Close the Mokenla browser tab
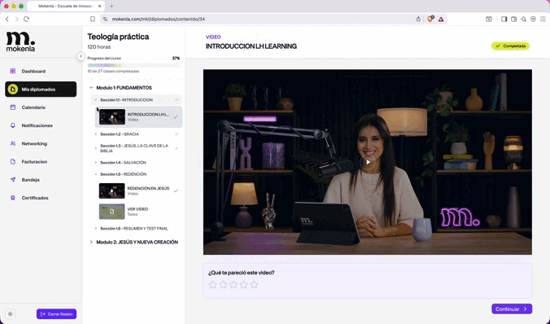Image resolution: width=550 pixels, height=324 pixels. [99, 6]
